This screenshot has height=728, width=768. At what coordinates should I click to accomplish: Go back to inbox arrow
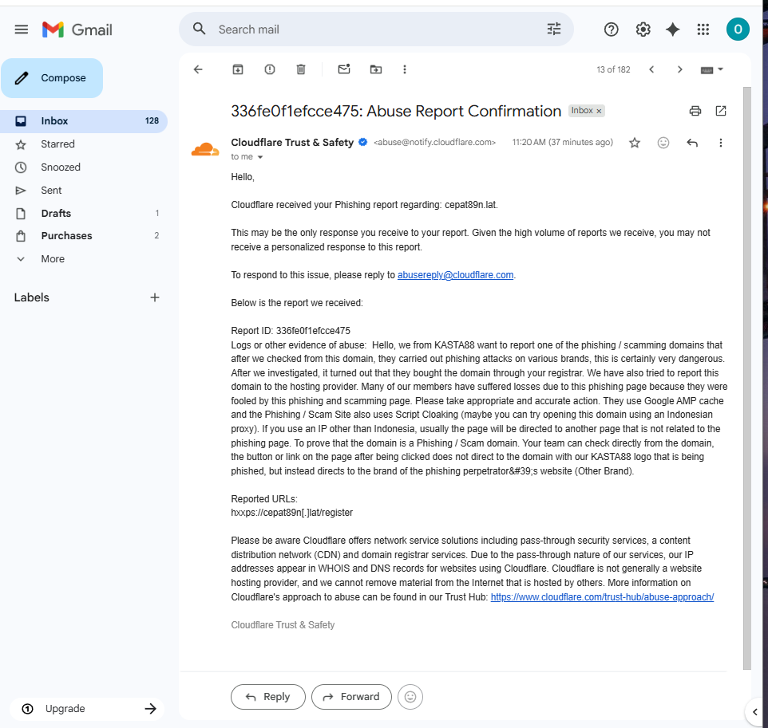pyautogui.click(x=198, y=69)
